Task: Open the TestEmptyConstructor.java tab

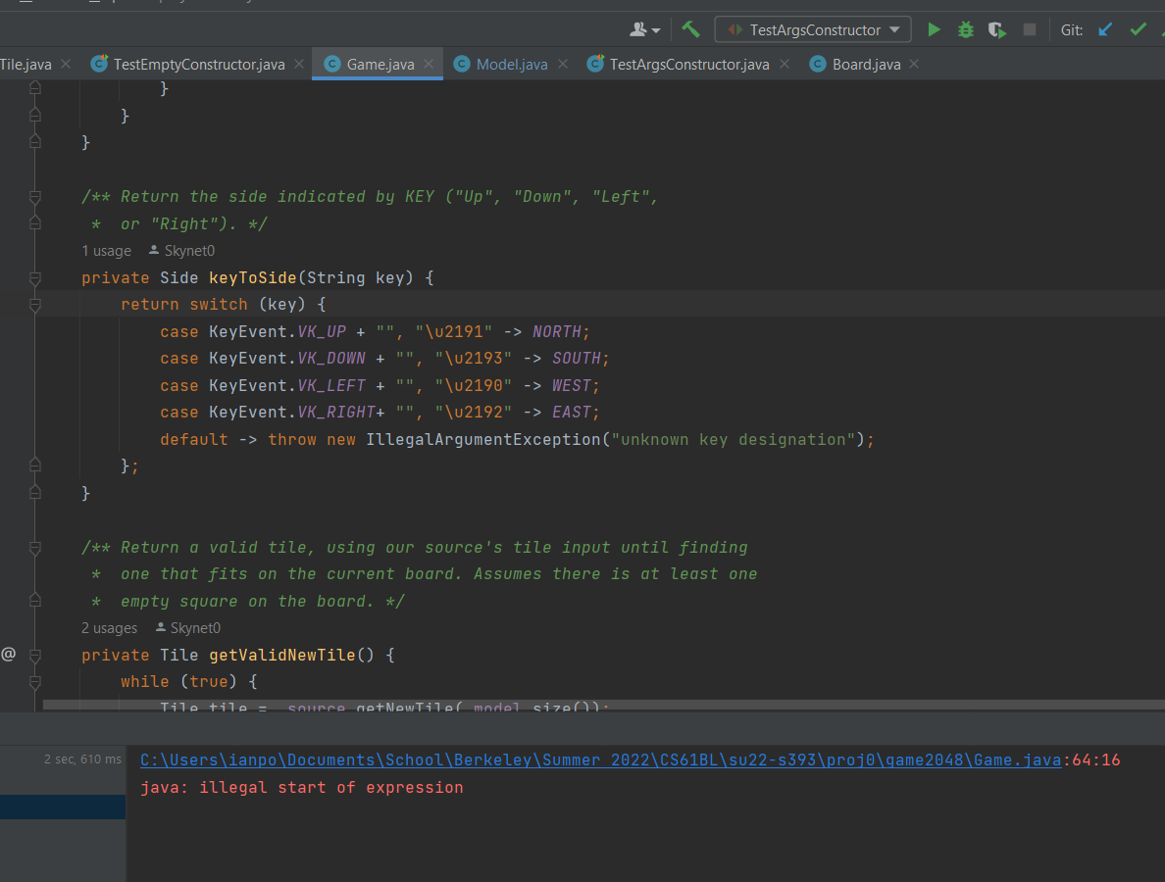Action: pyautogui.click(x=198, y=65)
